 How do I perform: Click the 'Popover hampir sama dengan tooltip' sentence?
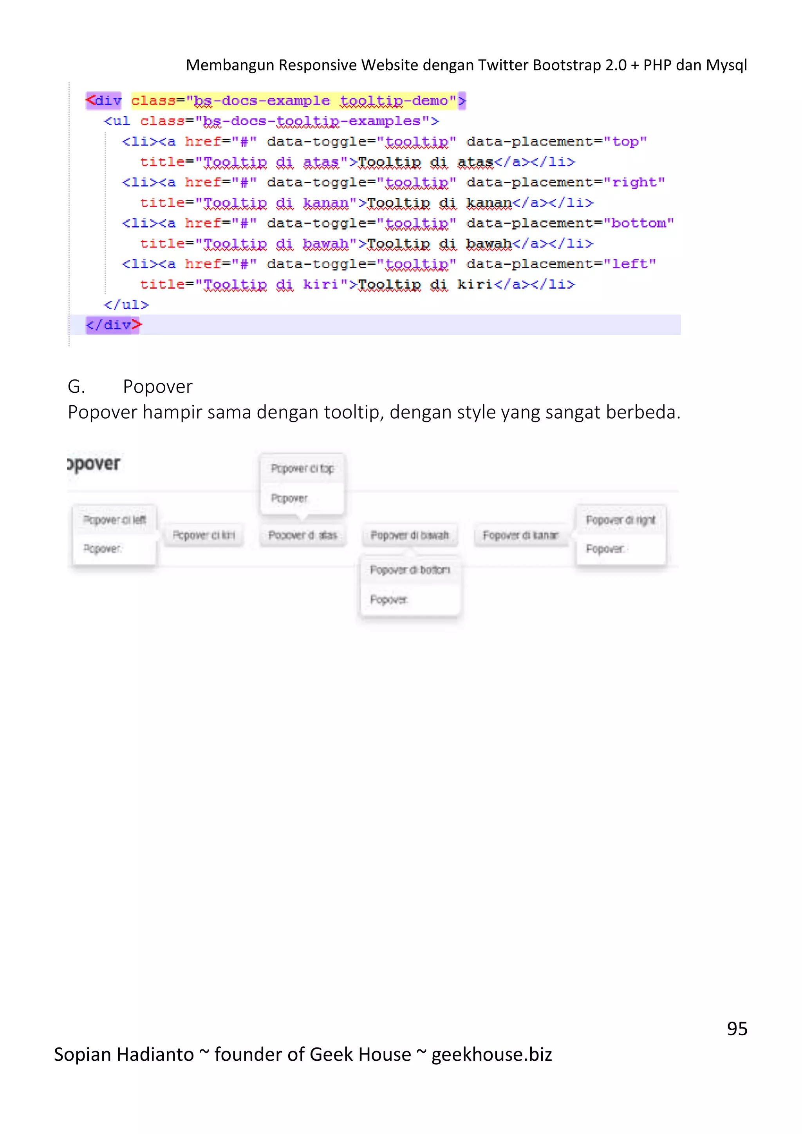[x=374, y=412]
